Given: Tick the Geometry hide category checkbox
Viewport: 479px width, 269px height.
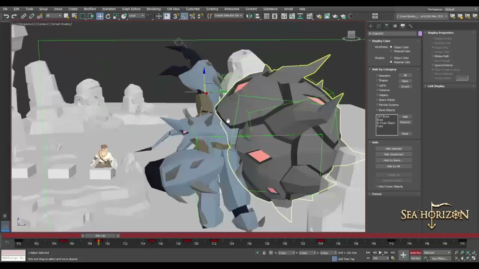Looking at the screenshot, I should tap(377, 76).
